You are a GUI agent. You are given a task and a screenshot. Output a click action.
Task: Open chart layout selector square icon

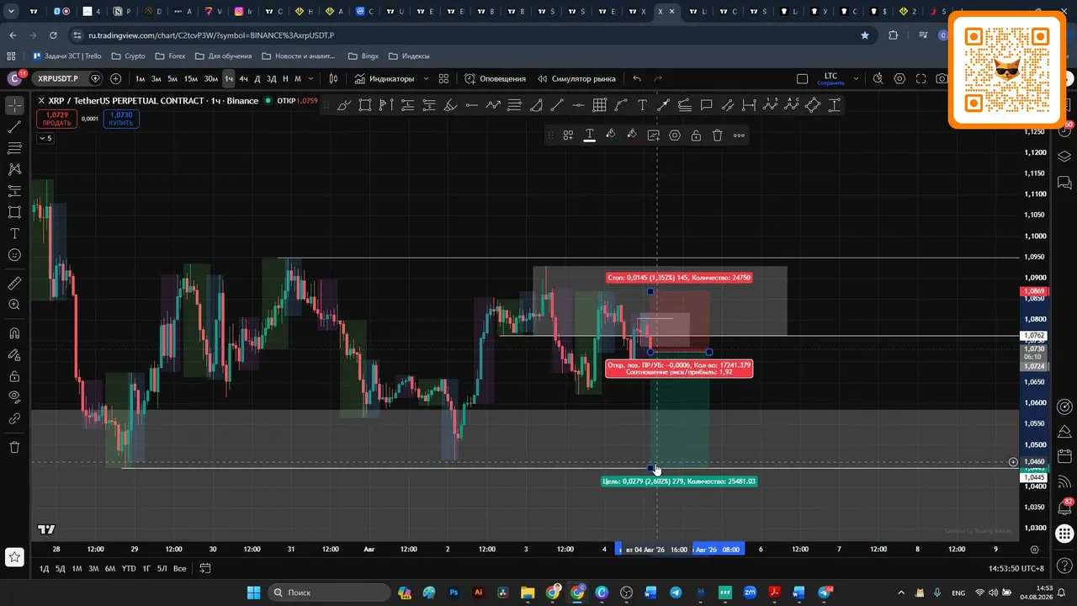802,78
